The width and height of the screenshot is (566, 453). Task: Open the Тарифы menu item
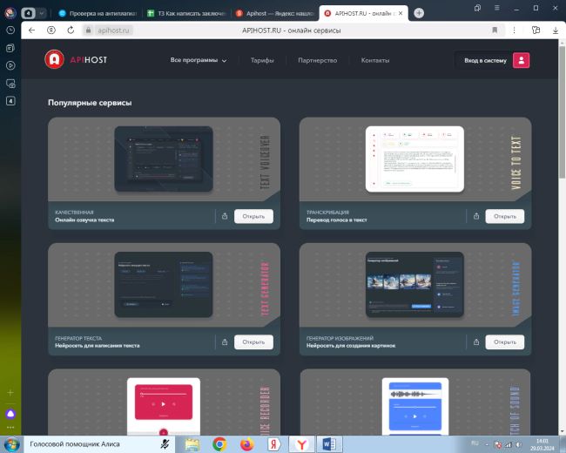[262, 60]
